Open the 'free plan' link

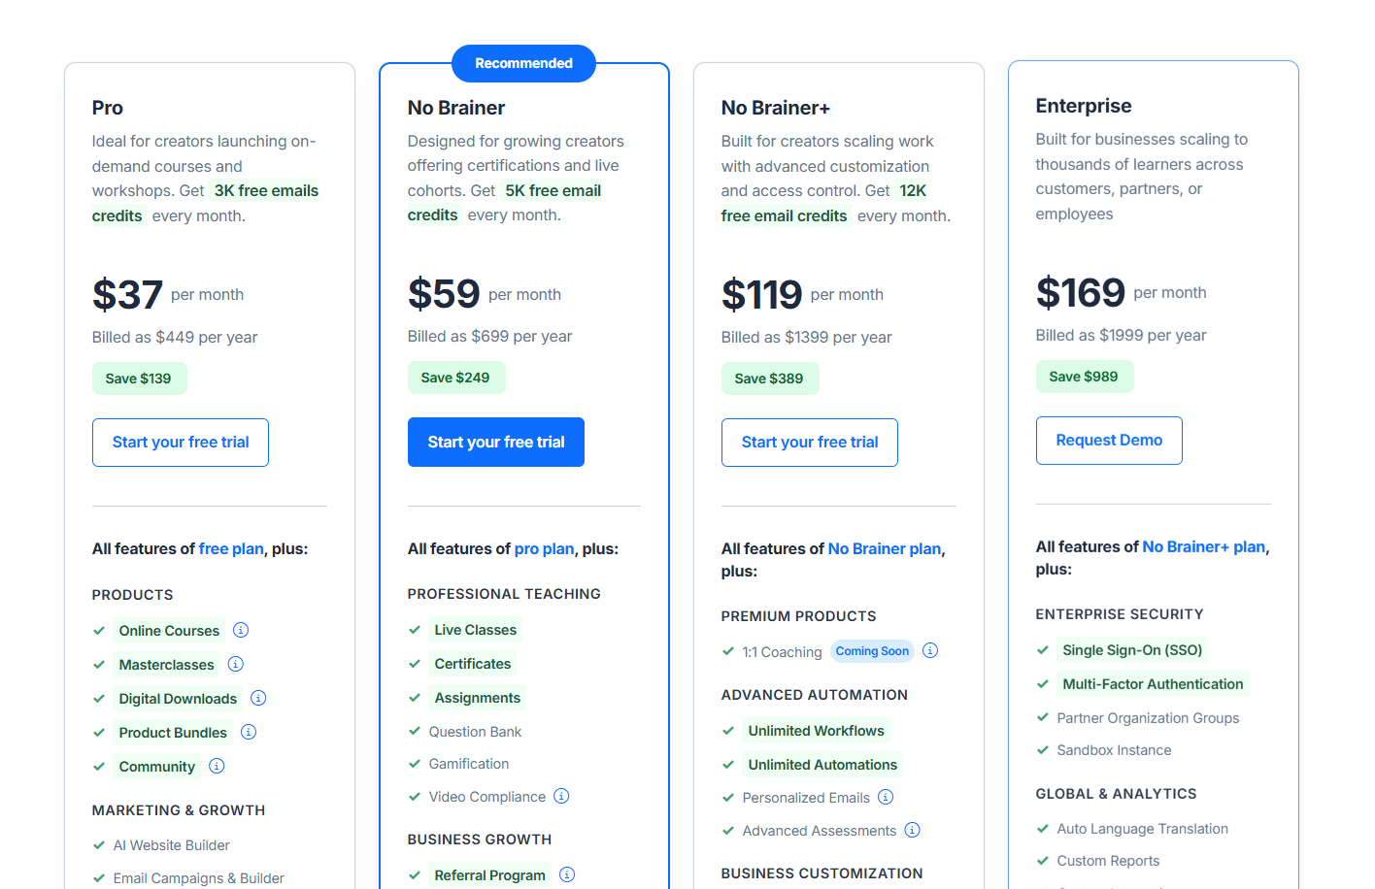tap(231, 548)
